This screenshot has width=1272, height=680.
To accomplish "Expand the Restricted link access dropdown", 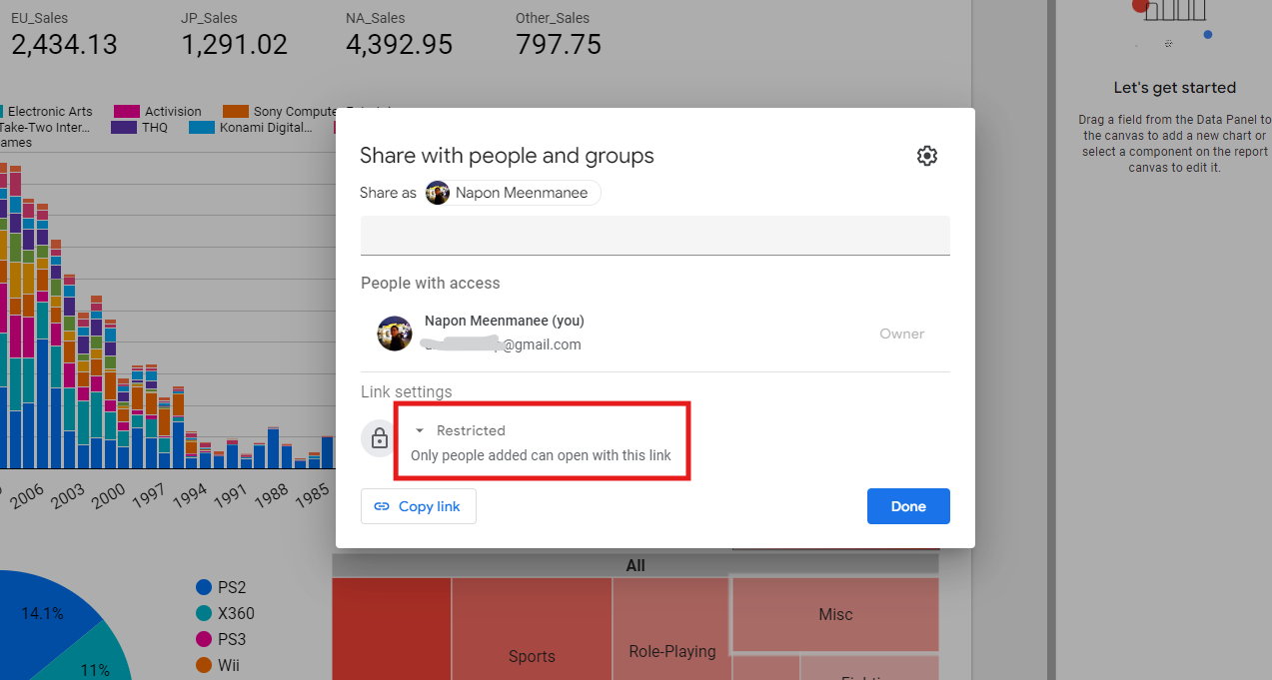I will (x=420, y=430).
